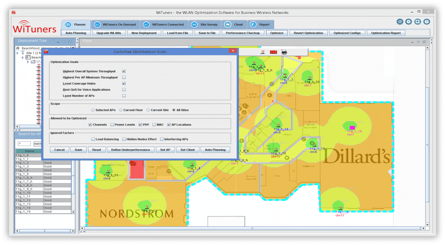
Task: Open the Cloud tab
Action: pos(234,25)
